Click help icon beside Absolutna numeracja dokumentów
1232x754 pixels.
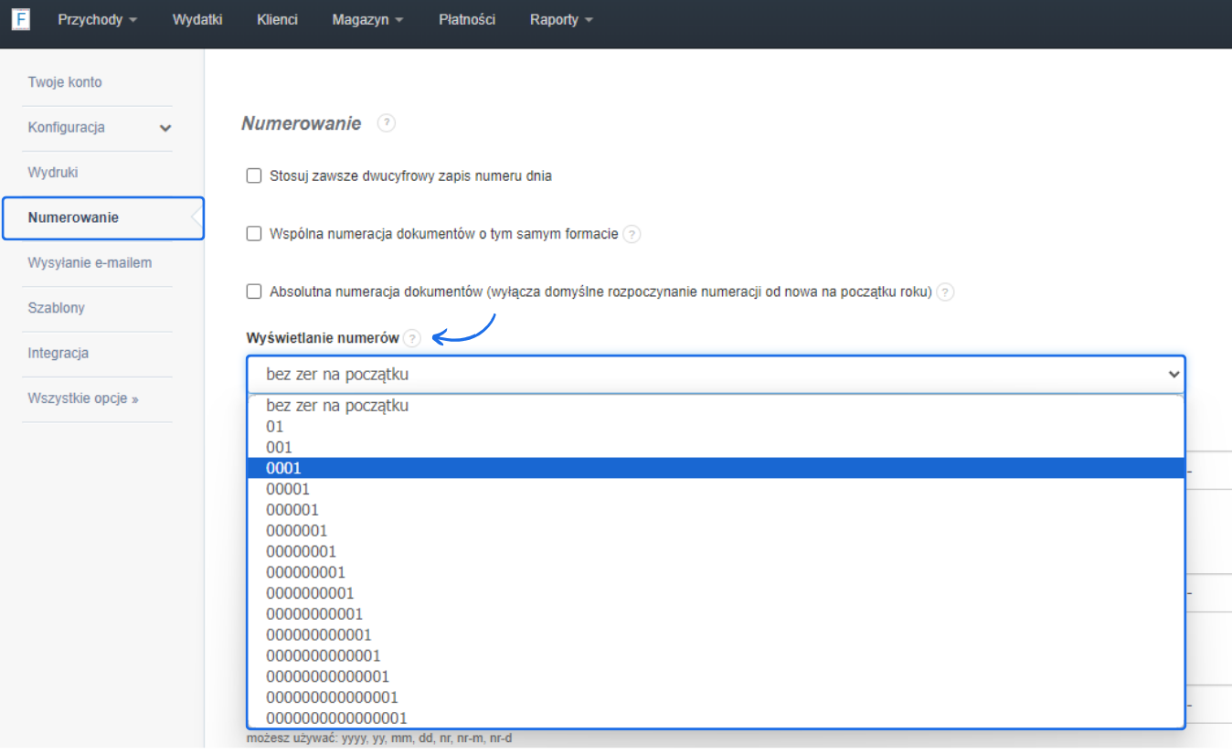946,292
